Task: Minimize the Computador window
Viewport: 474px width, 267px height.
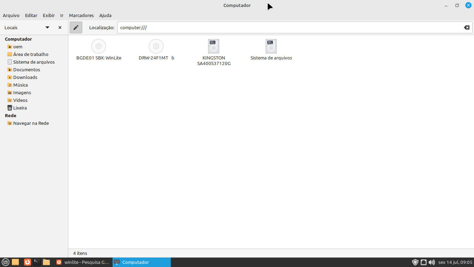Action: pos(446,5)
